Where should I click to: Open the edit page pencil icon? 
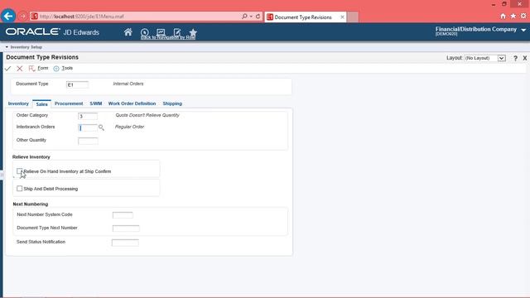pos(177,32)
